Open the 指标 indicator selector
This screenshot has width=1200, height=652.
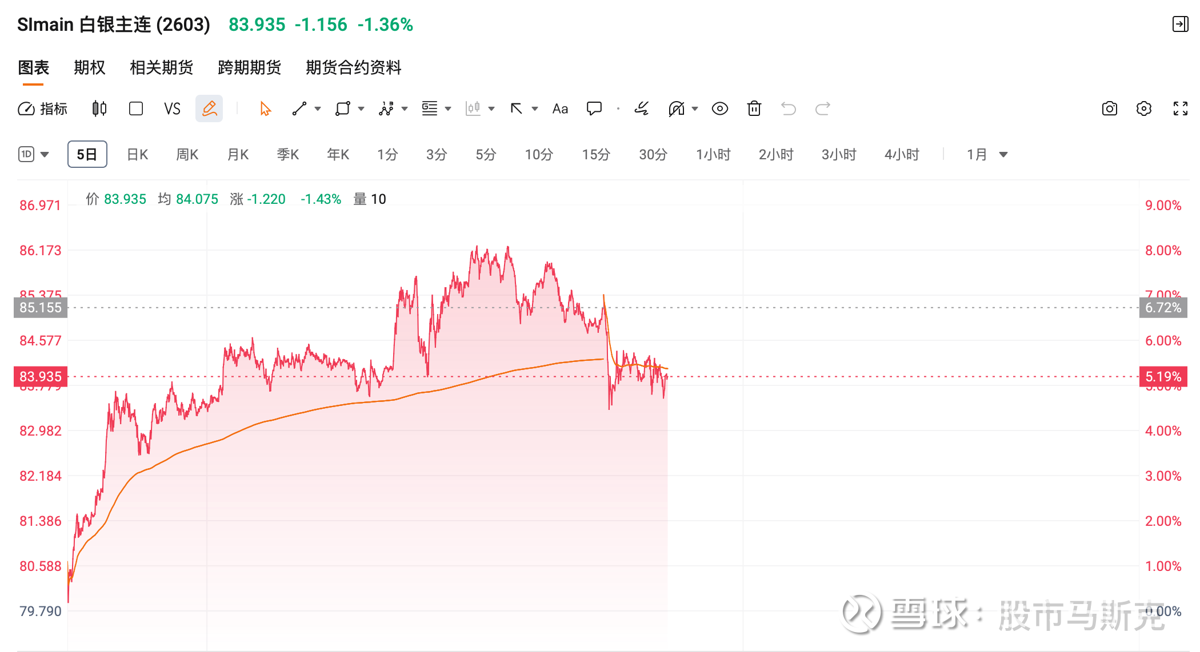(45, 108)
